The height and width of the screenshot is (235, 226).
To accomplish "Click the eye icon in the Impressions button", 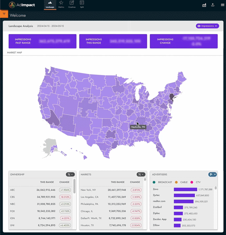I will pyautogui.click(x=199, y=26).
